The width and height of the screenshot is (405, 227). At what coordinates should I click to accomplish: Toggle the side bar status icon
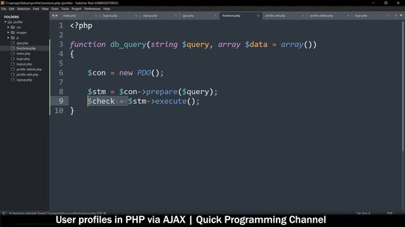click(x=4, y=213)
